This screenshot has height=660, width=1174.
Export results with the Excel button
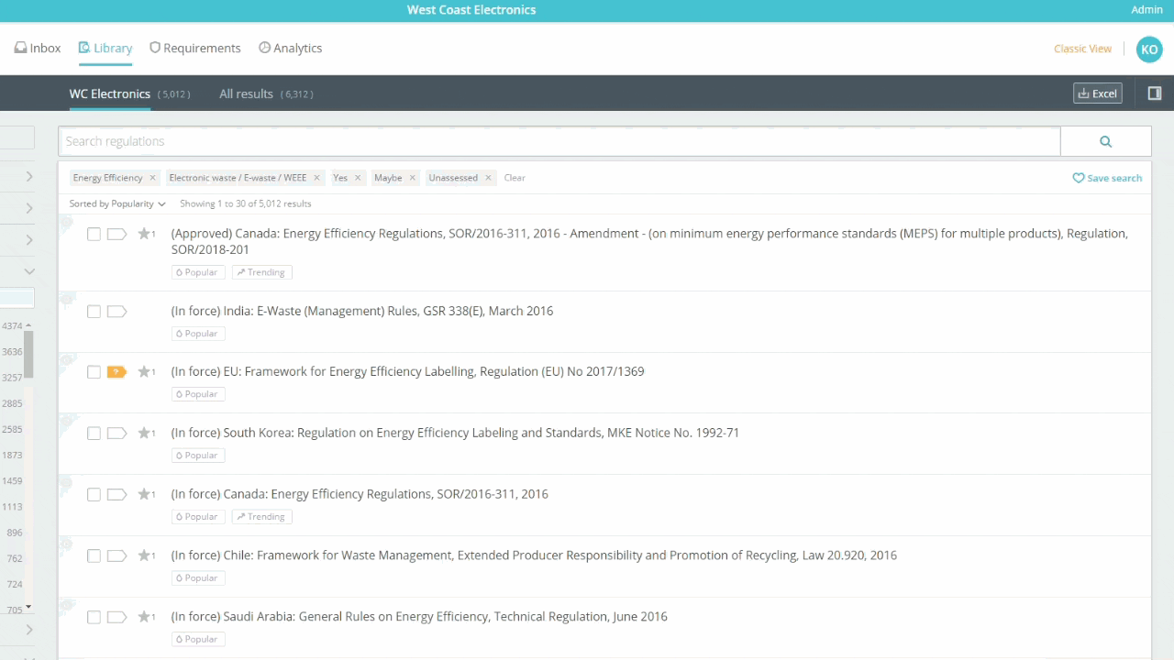(x=1097, y=93)
